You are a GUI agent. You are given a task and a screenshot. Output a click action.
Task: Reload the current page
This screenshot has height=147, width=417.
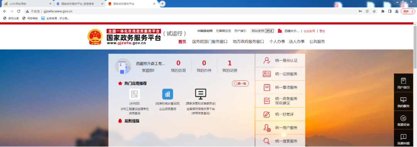coord(19,11)
